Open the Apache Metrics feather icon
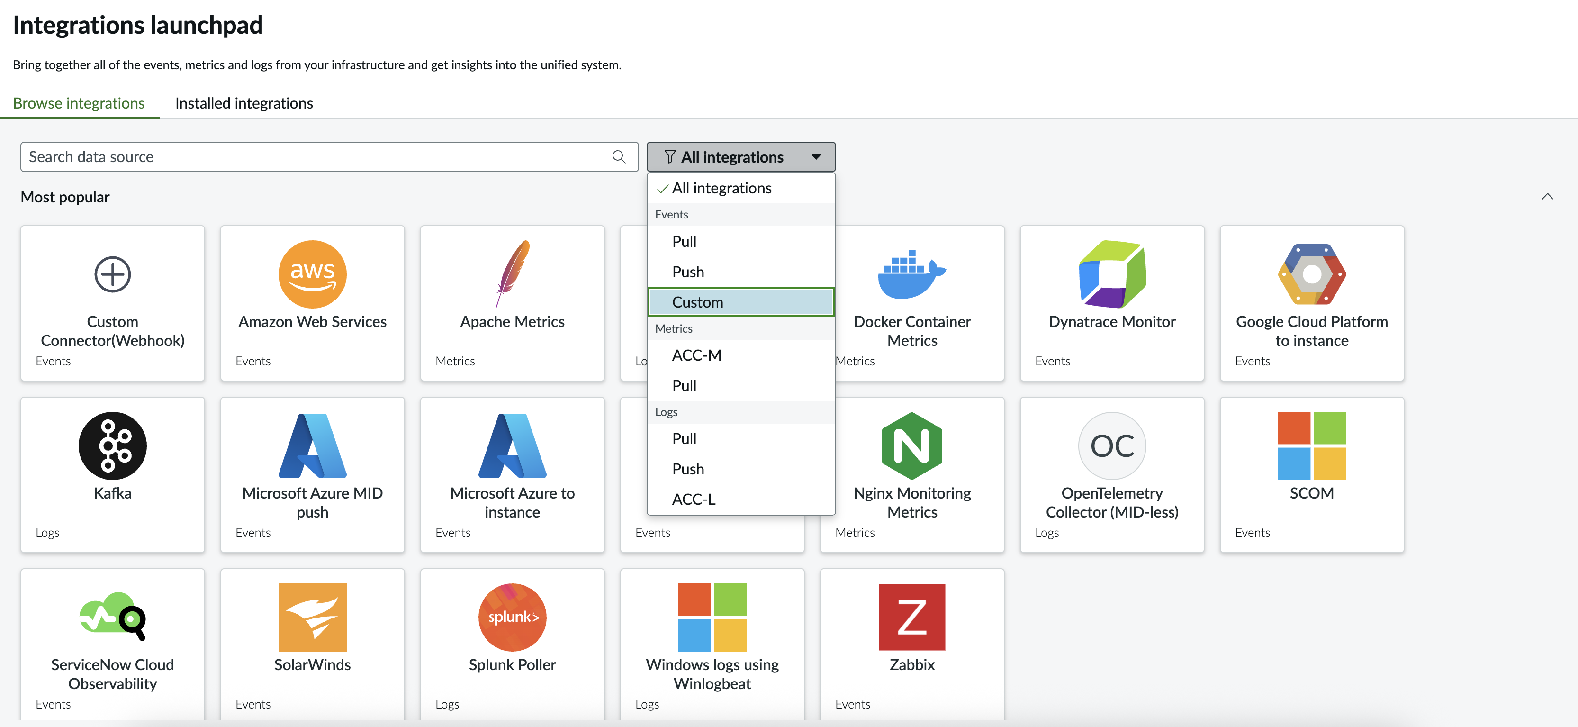 tap(512, 274)
